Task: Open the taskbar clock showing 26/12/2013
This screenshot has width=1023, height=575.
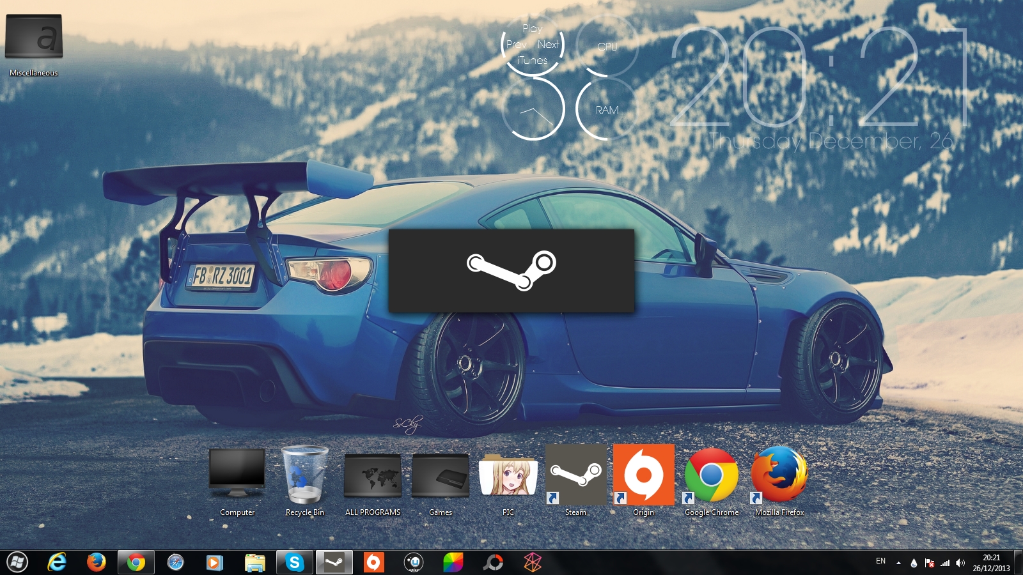Action: coord(991,563)
